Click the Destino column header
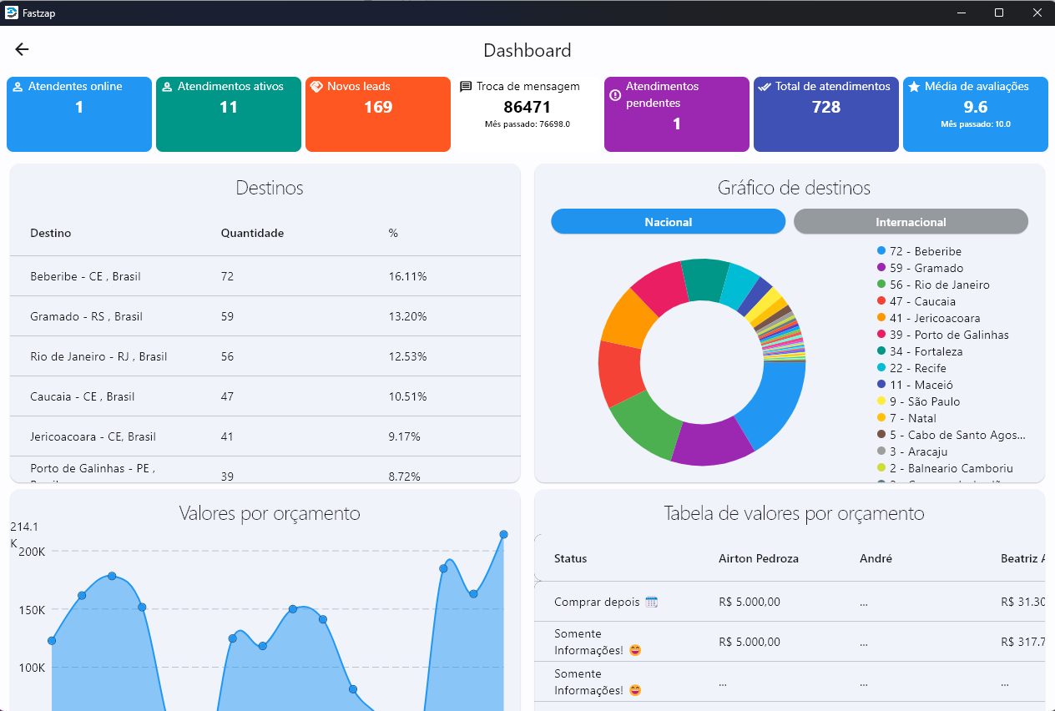Image resolution: width=1055 pixels, height=711 pixels. (51, 234)
